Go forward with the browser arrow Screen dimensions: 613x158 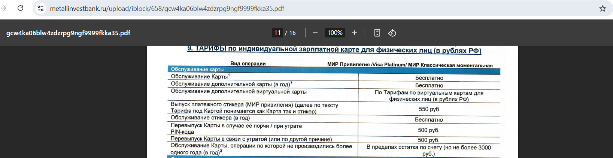[4, 8]
